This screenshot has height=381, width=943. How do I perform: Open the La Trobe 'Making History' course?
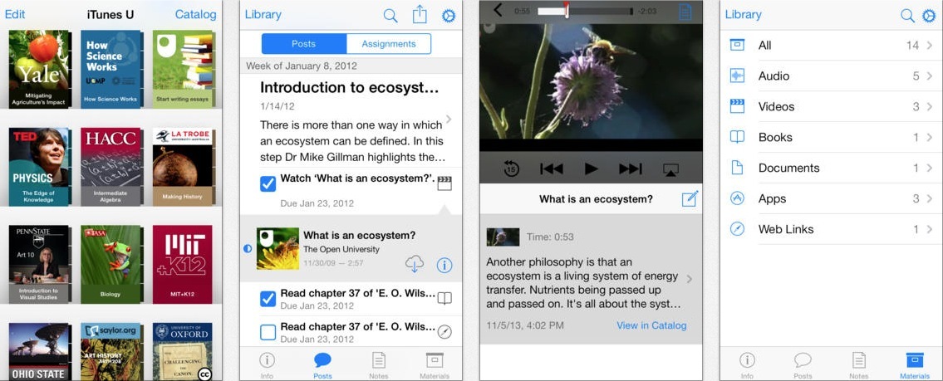(183, 167)
